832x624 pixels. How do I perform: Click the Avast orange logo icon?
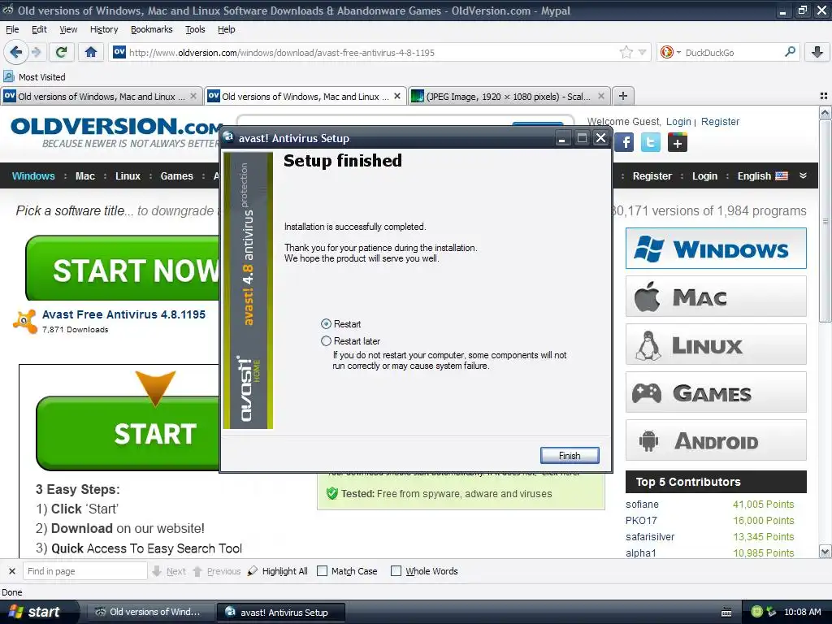point(24,321)
